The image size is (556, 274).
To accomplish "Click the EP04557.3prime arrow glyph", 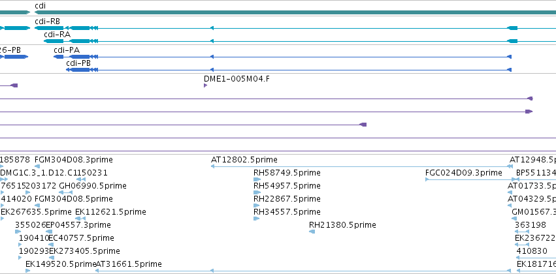I will (x=49, y=232).
